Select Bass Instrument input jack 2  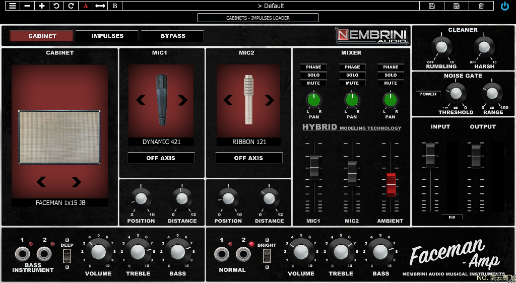pos(44,254)
